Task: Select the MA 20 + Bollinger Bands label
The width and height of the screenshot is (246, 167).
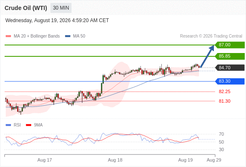Action: [37, 36]
